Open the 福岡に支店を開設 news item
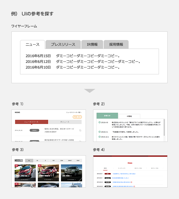This screenshot has height=199, width=179. pyautogui.click(x=59, y=130)
